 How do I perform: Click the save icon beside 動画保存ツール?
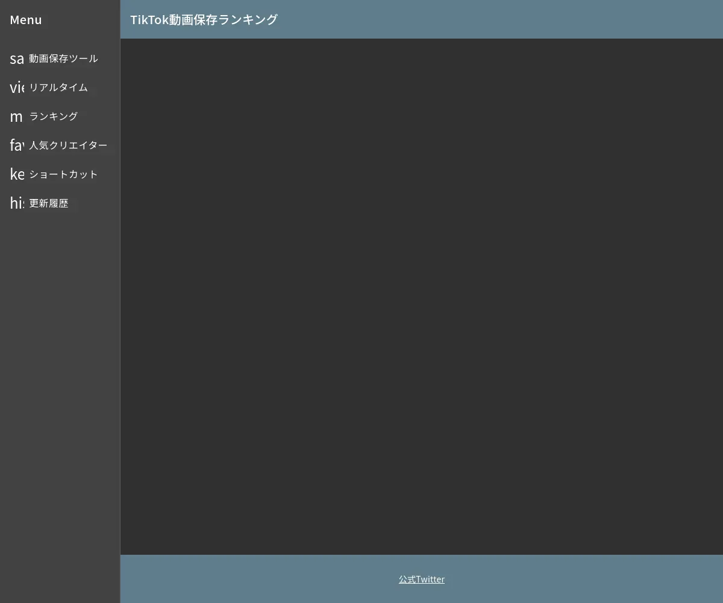pos(17,58)
